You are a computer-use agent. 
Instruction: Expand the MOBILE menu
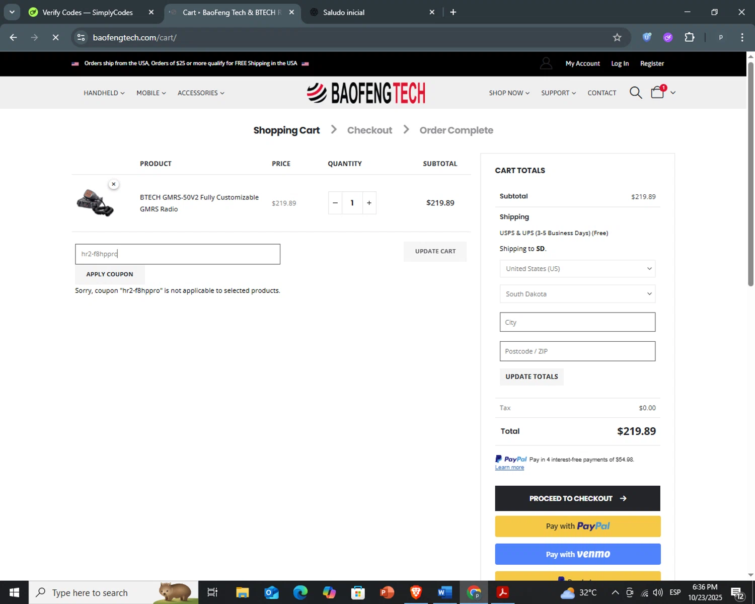click(x=151, y=93)
